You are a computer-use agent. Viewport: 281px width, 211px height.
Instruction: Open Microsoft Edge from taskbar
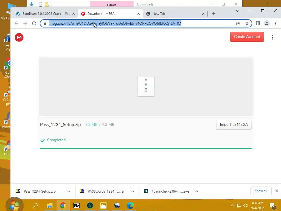[130, 206]
